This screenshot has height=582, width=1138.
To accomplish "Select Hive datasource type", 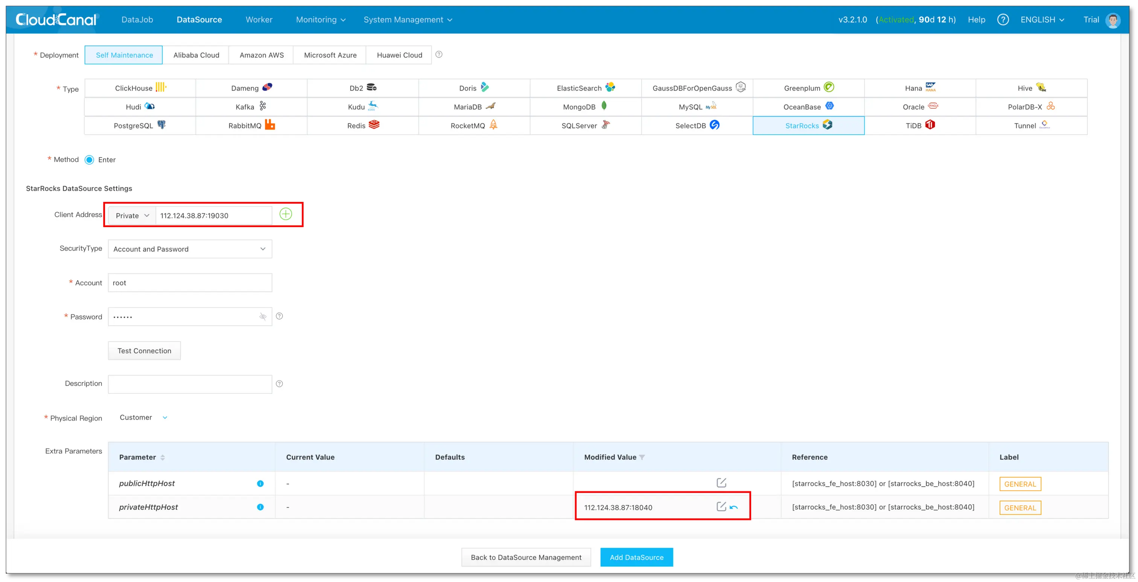I will pos(1031,88).
